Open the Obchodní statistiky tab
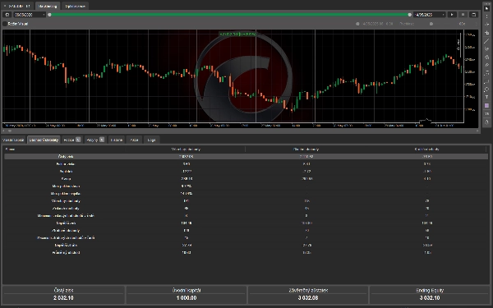Screen dimensions: 493x308 44,140
